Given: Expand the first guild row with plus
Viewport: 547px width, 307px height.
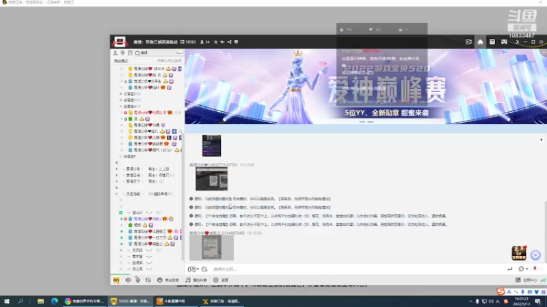Looking at the screenshot, I should [116, 169].
